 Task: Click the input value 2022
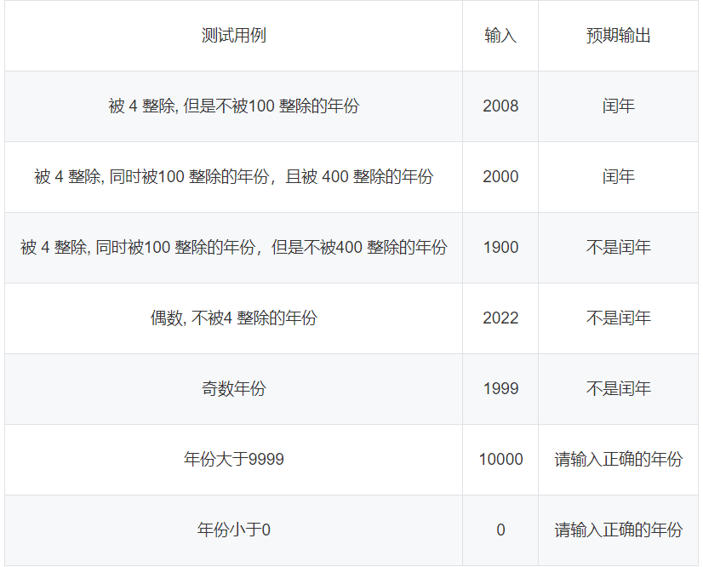click(500, 318)
